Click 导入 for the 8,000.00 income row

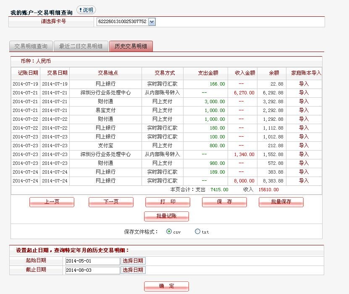(304, 181)
